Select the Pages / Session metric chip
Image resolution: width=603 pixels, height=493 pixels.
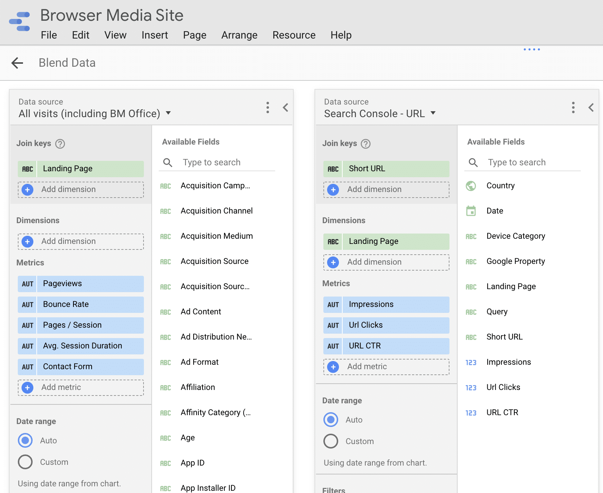[x=81, y=325]
